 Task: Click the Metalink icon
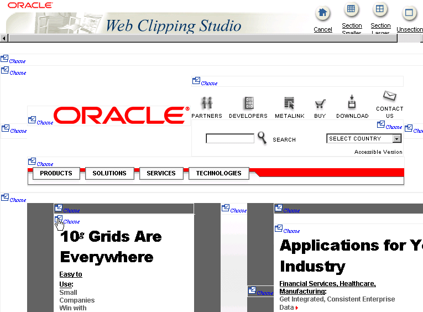click(x=289, y=103)
